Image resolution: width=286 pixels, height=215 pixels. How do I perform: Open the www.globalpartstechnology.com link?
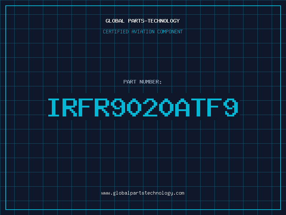click(x=143, y=193)
